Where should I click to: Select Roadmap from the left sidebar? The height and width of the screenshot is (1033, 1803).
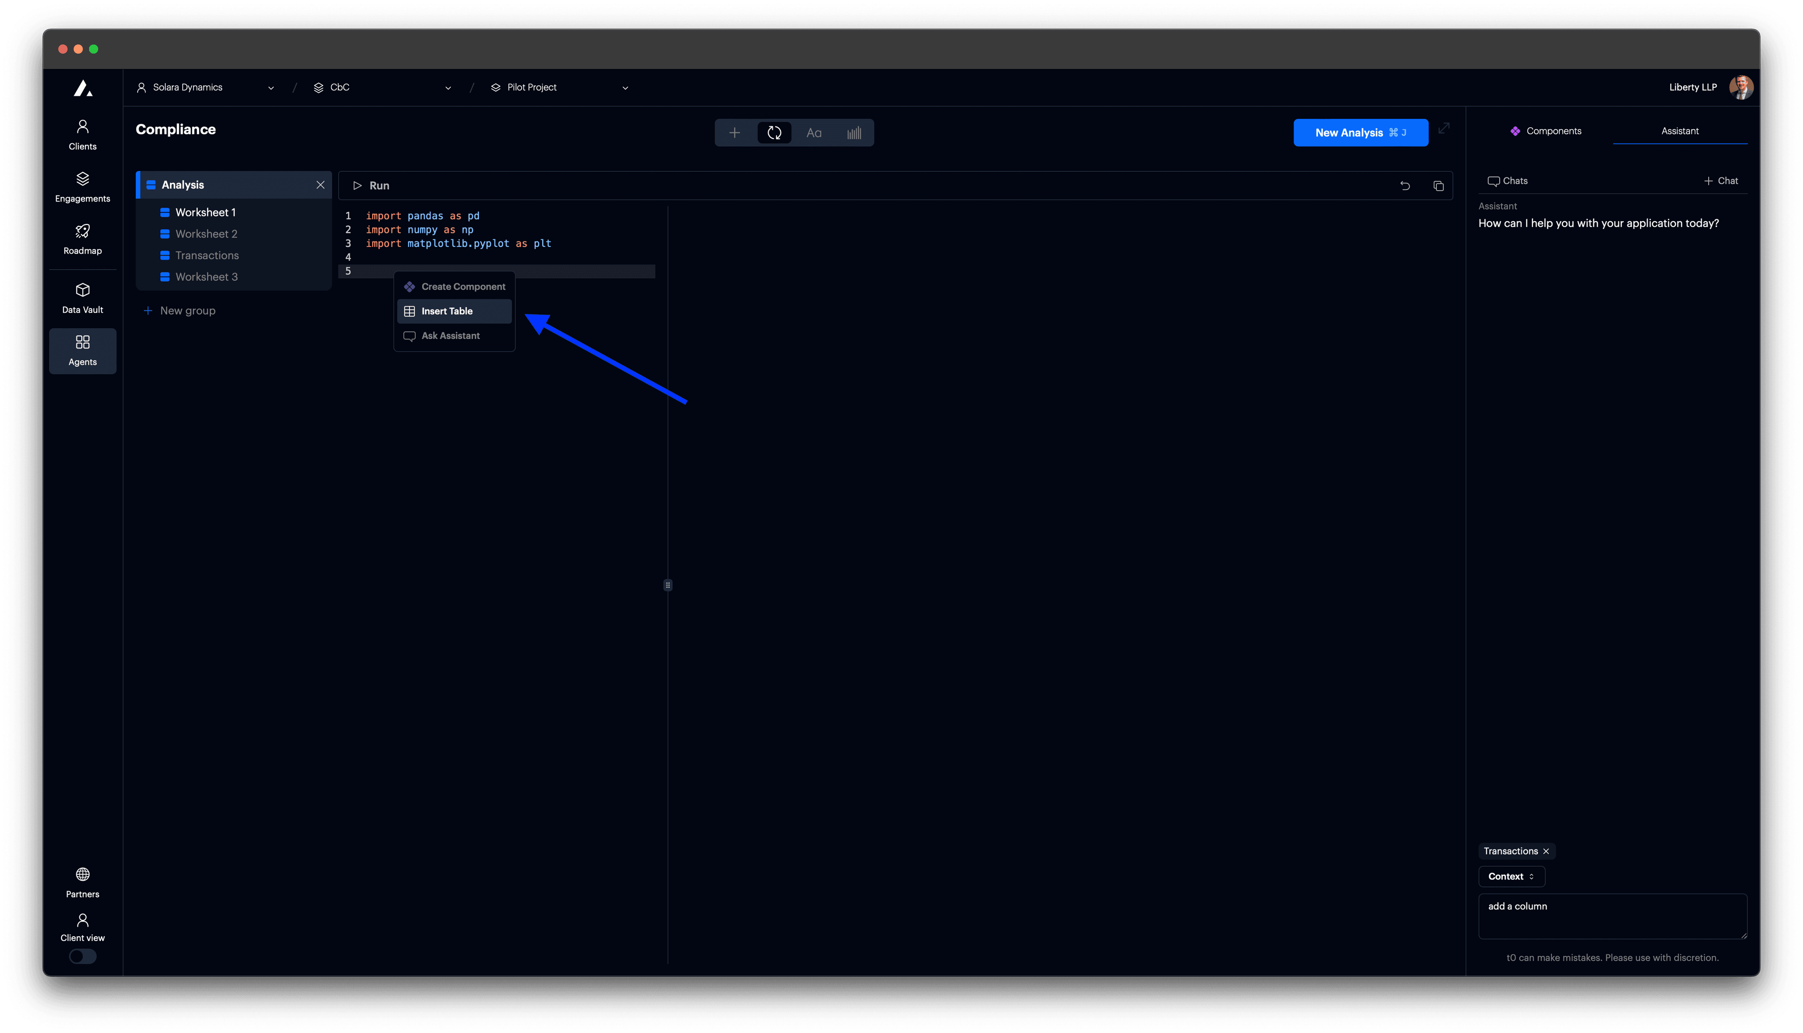(x=82, y=239)
